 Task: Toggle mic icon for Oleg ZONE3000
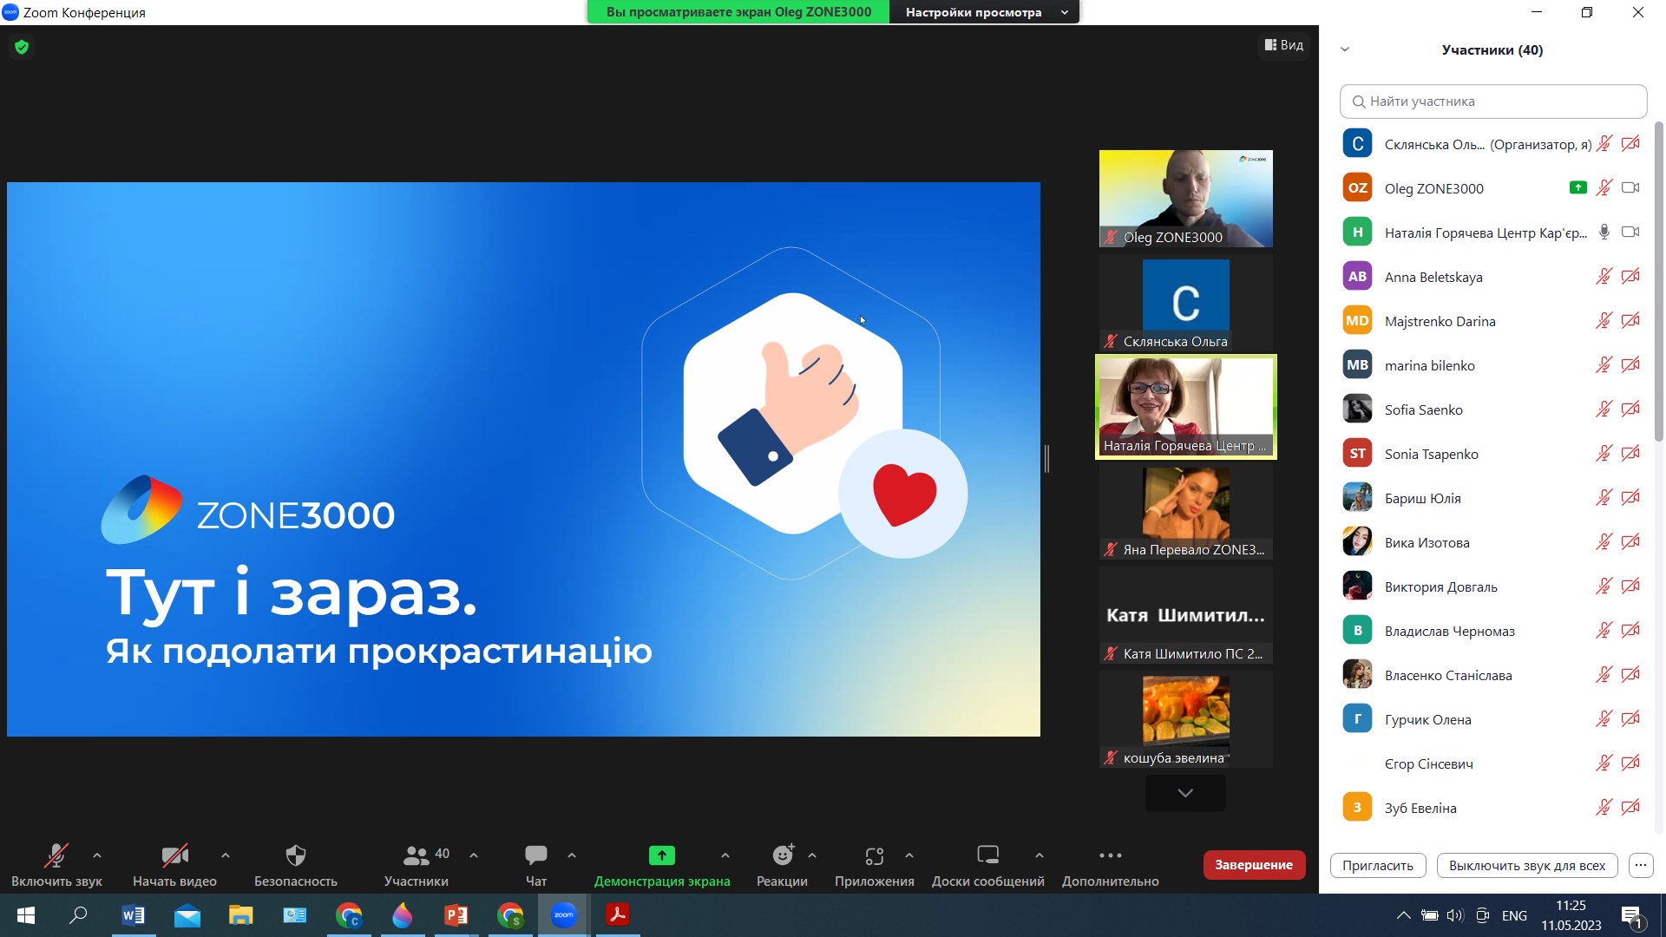[x=1604, y=187]
